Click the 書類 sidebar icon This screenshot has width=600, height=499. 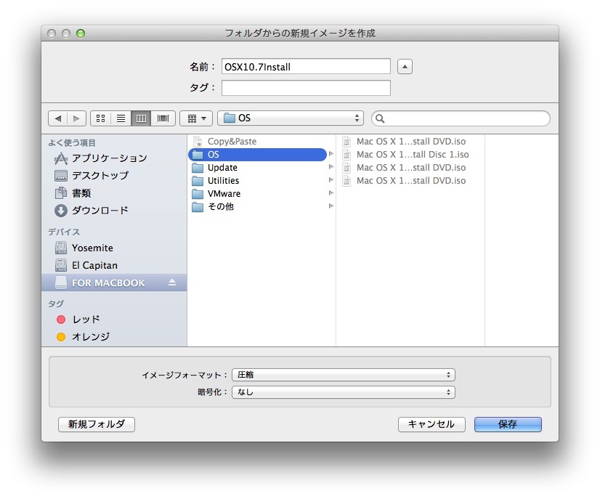point(61,193)
